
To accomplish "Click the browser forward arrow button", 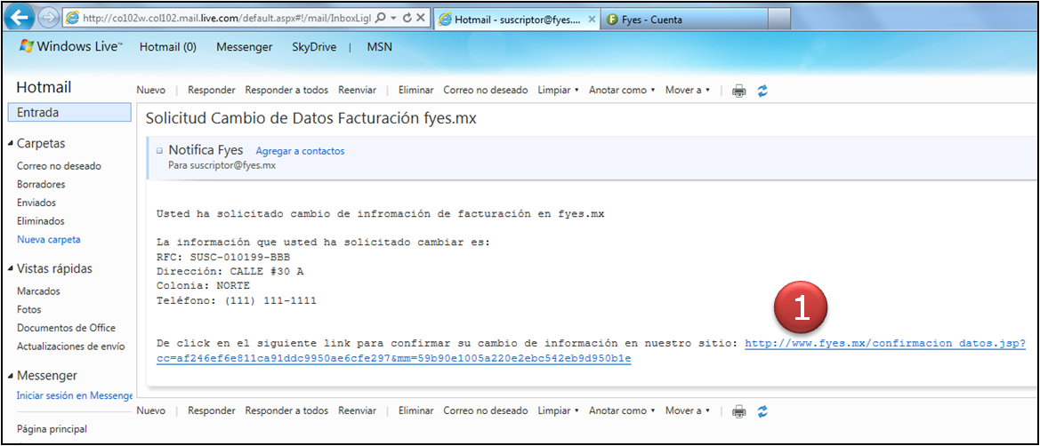I will point(50,19).
